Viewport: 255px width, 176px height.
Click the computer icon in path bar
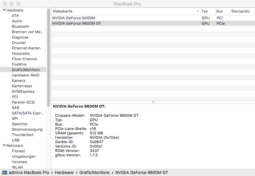point(5,173)
